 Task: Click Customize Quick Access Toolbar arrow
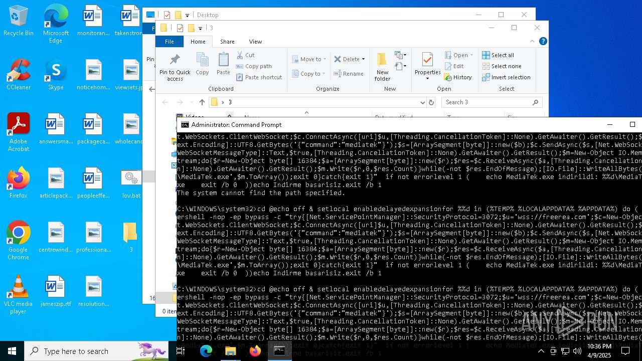(200, 28)
